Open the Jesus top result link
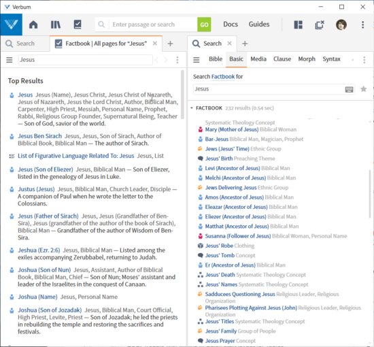The width and height of the screenshot is (374, 347). tap(25, 95)
